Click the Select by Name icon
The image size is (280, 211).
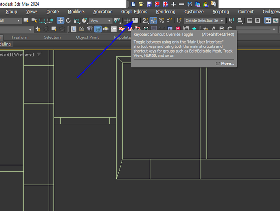point(34,20)
